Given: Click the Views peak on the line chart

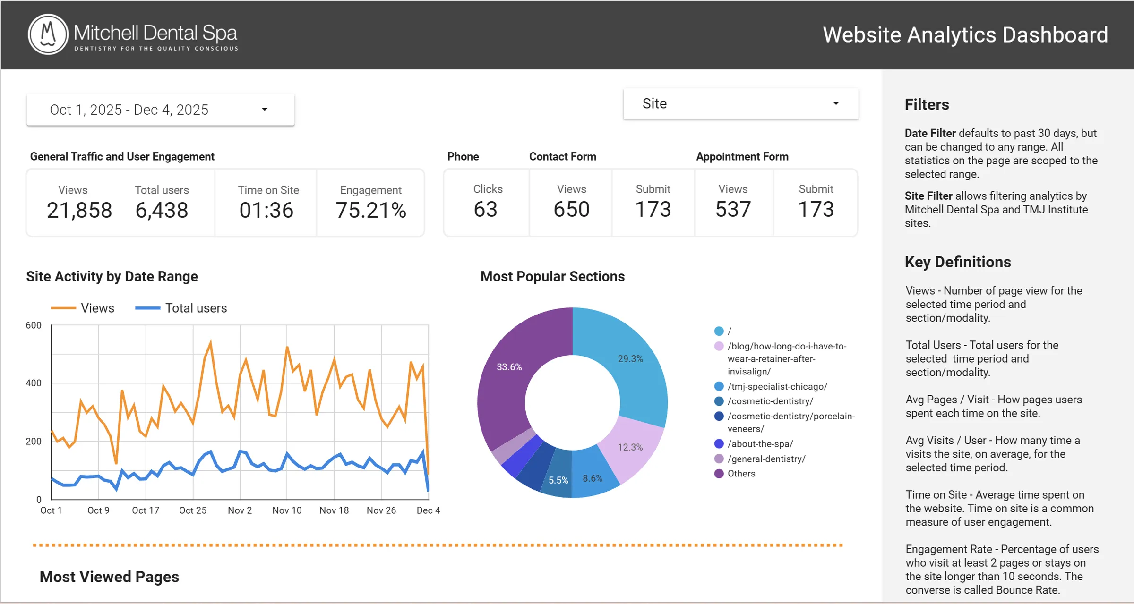Looking at the screenshot, I should click(x=210, y=339).
